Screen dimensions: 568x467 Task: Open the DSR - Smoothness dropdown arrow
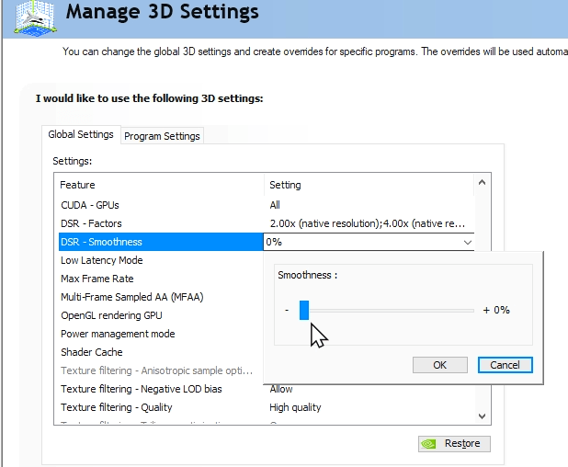click(468, 242)
